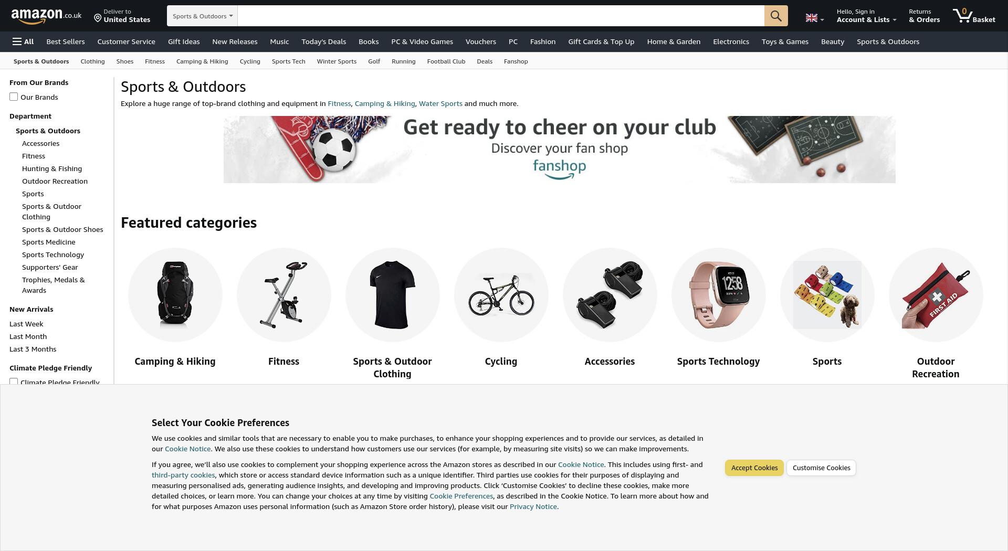Accept cookies with the yellow button

[x=754, y=468]
